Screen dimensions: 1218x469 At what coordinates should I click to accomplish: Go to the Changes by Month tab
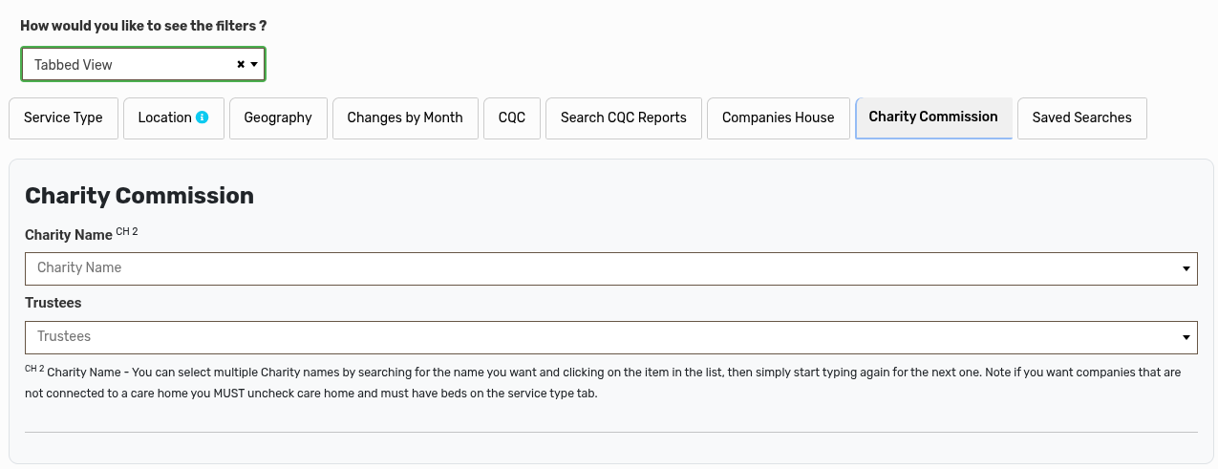click(405, 117)
